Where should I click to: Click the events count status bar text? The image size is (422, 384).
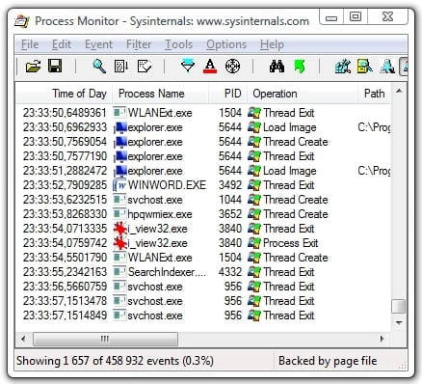tap(115, 361)
